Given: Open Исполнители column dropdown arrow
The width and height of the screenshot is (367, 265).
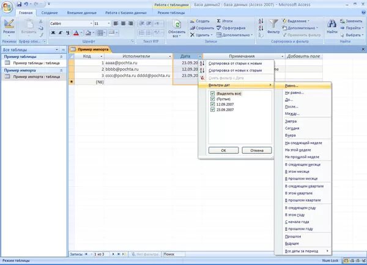Looking at the screenshot, I should point(170,56).
